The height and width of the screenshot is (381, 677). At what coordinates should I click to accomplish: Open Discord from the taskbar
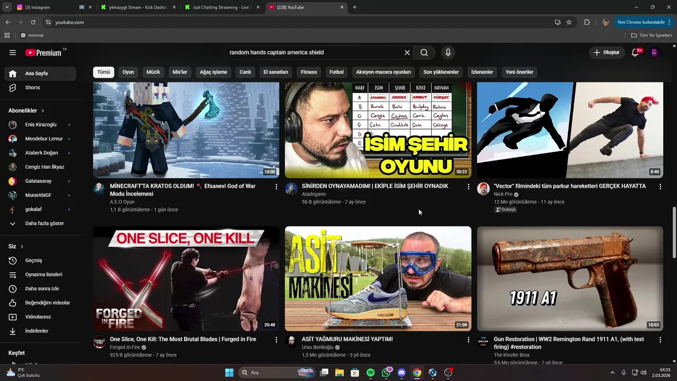(401, 373)
